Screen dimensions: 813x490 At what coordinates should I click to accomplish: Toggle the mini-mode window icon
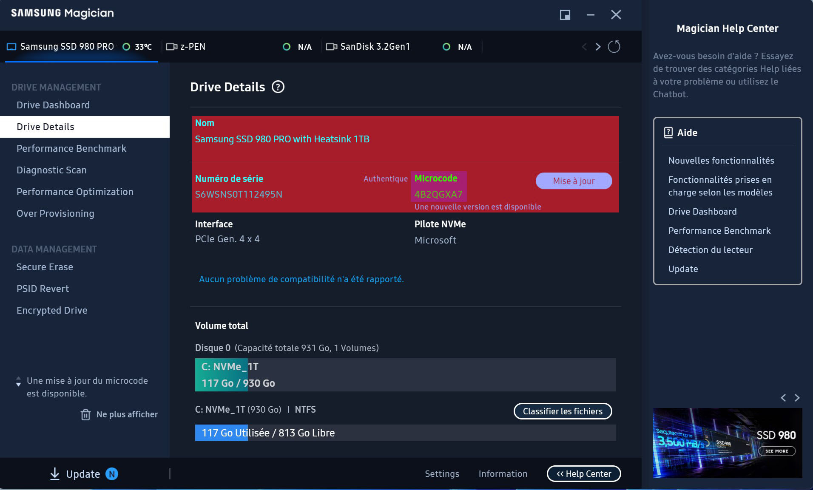565,15
